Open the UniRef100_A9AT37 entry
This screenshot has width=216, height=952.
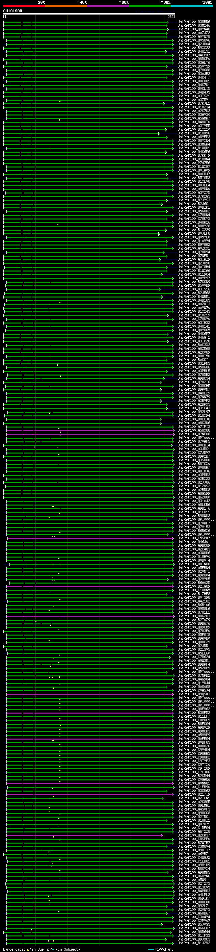click(x=194, y=850)
